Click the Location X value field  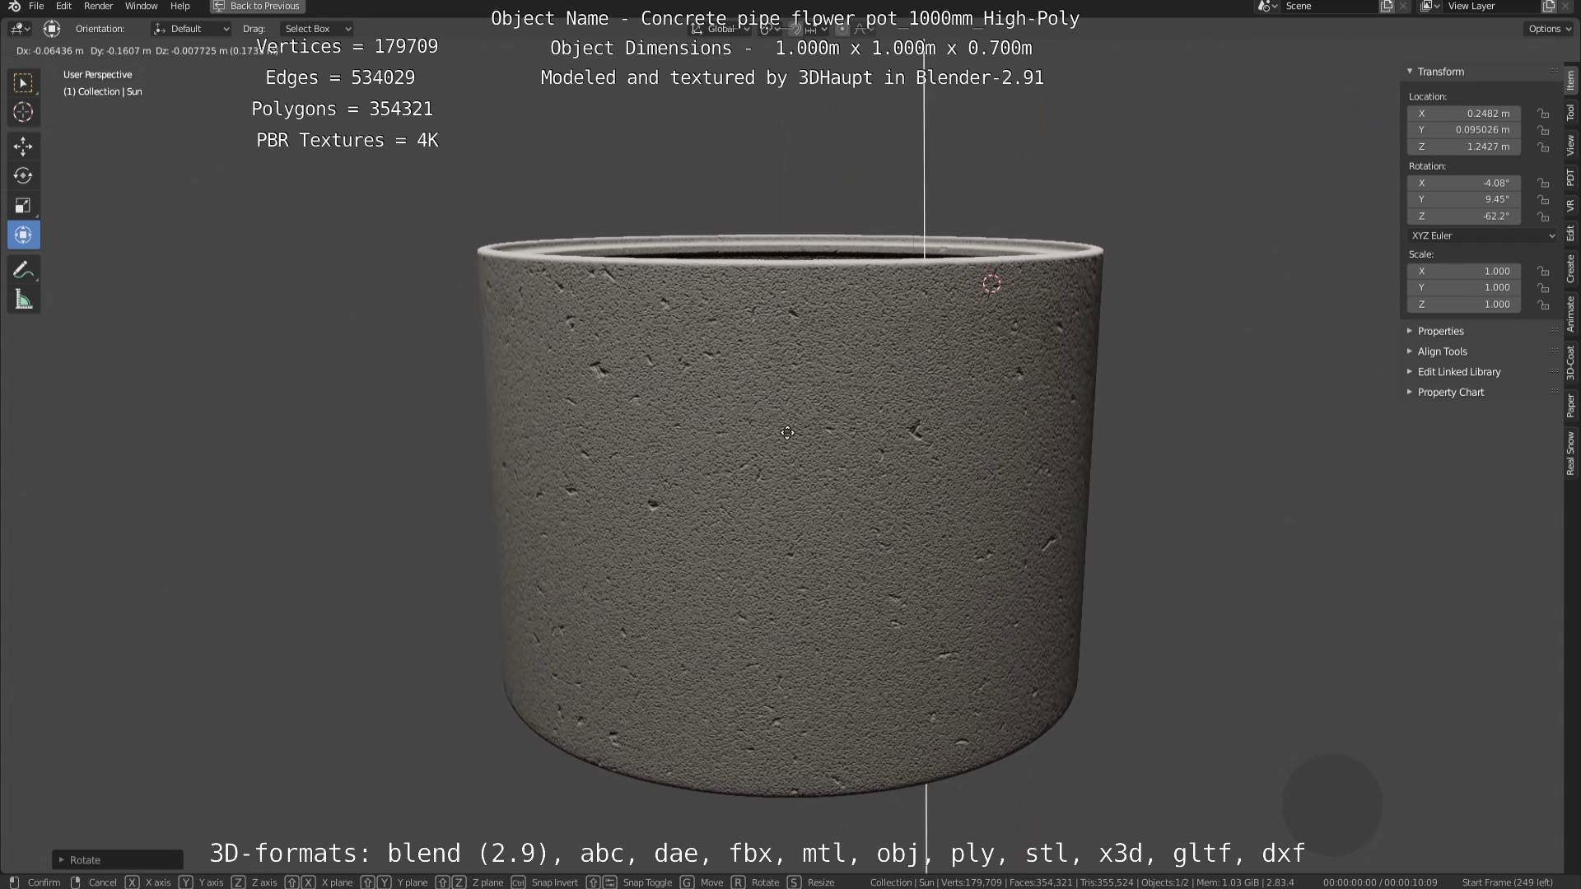1464,114
